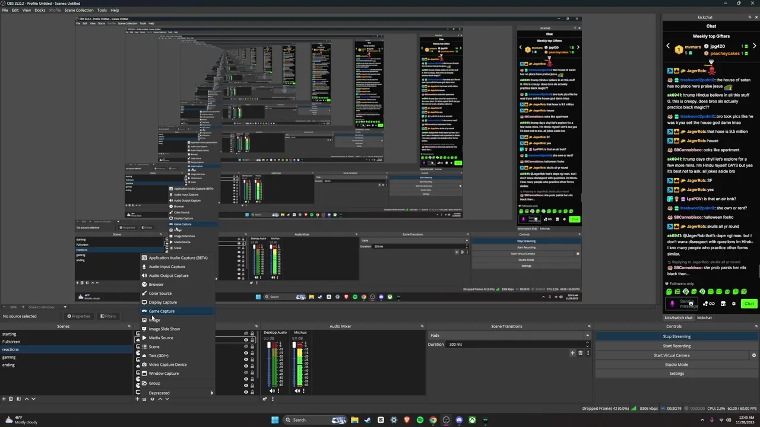Mute the Desktop Audio channel
Image resolution: width=760 pixels, height=427 pixels.
click(272, 391)
